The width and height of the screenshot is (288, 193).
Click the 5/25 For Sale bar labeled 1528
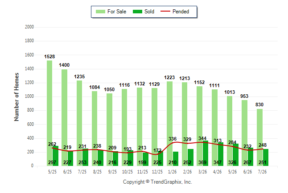point(49,113)
